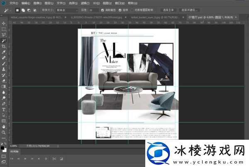Open the Edit Toolbar three-dots icon

(x=3, y=138)
